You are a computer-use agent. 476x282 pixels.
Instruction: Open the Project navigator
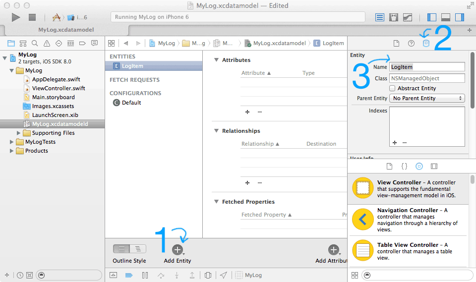tap(11, 44)
